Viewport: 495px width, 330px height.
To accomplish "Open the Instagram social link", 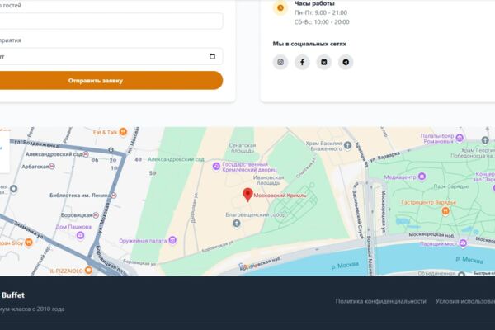I will click(x=280, y=62).
